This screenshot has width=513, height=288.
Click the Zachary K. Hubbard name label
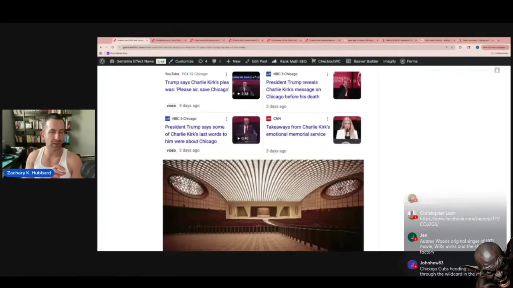click(x=29, y=173)
